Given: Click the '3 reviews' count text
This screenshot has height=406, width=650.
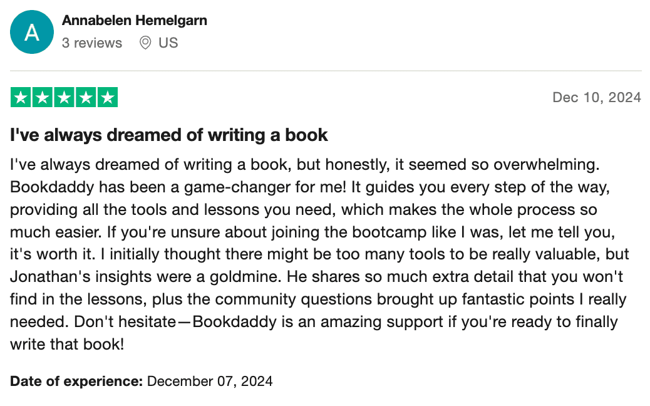Looking at the screenshot, I should coord(92,43).
